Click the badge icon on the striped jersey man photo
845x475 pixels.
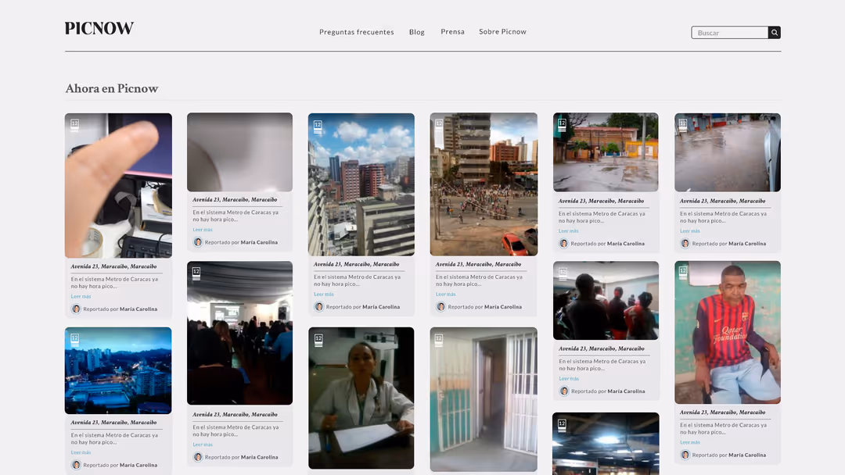(683, 272)
